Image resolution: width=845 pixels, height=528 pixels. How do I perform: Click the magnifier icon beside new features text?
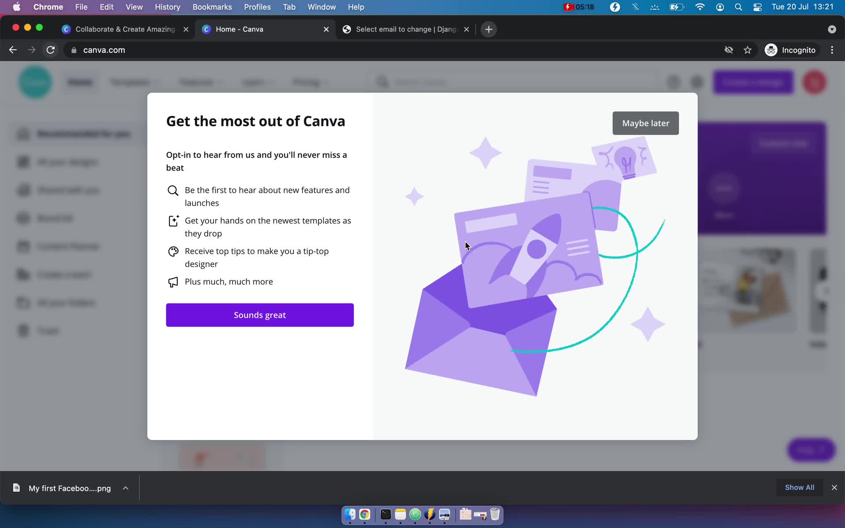[x=173, y=191]
